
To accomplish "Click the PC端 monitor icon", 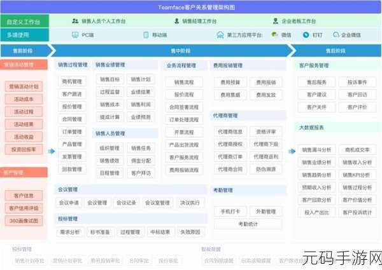I will pyautogui.click(x=75, y=35).
